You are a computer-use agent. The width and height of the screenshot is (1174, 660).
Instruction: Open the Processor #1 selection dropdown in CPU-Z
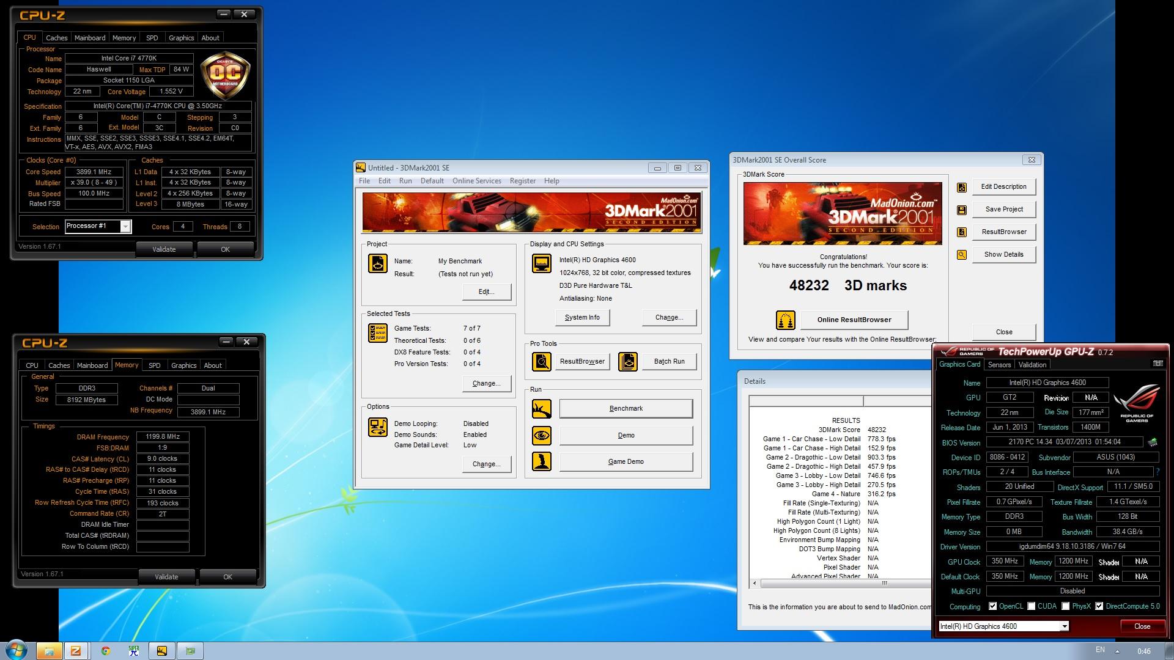tap(125, 227)
